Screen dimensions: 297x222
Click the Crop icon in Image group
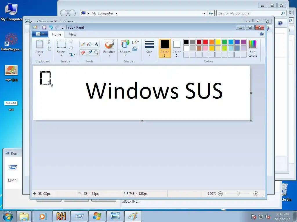[x=71, y=42]
